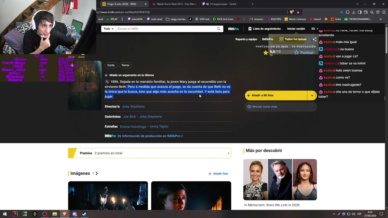Open Emma Hutchings actor page
388x218 pixels.
click(x=133, y=127)
